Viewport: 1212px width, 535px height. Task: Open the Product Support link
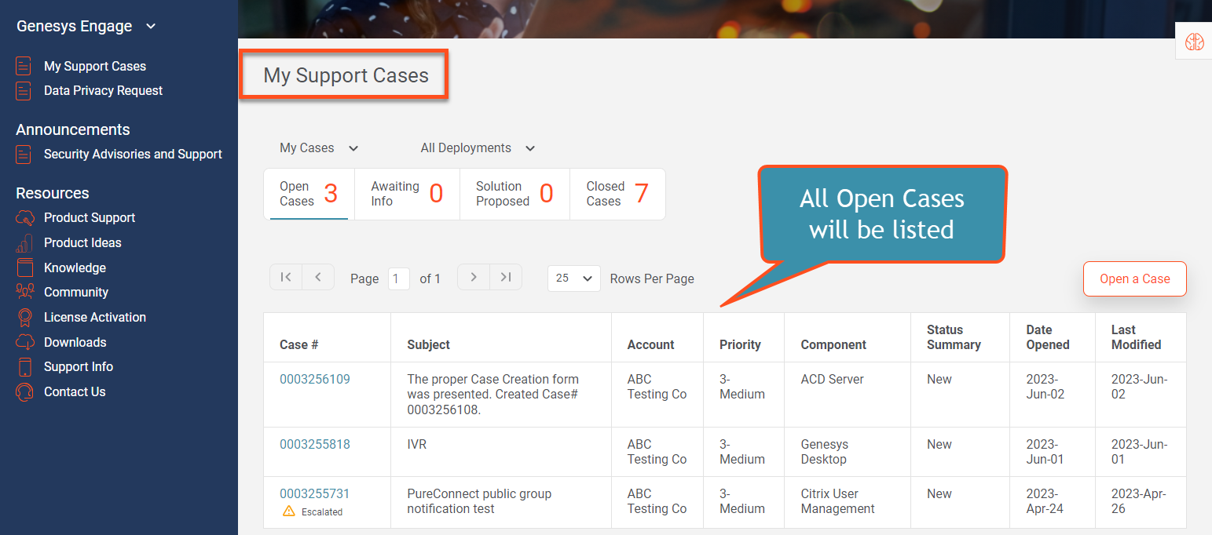90,217
